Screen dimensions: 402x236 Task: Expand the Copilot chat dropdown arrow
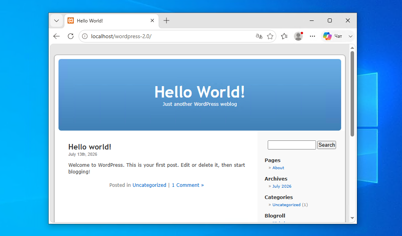[x=351, y=36]
